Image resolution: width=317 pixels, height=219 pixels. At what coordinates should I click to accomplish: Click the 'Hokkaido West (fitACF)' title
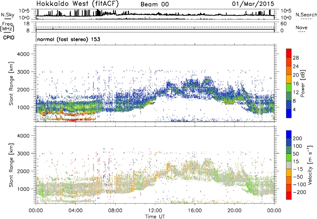[77, 4]
